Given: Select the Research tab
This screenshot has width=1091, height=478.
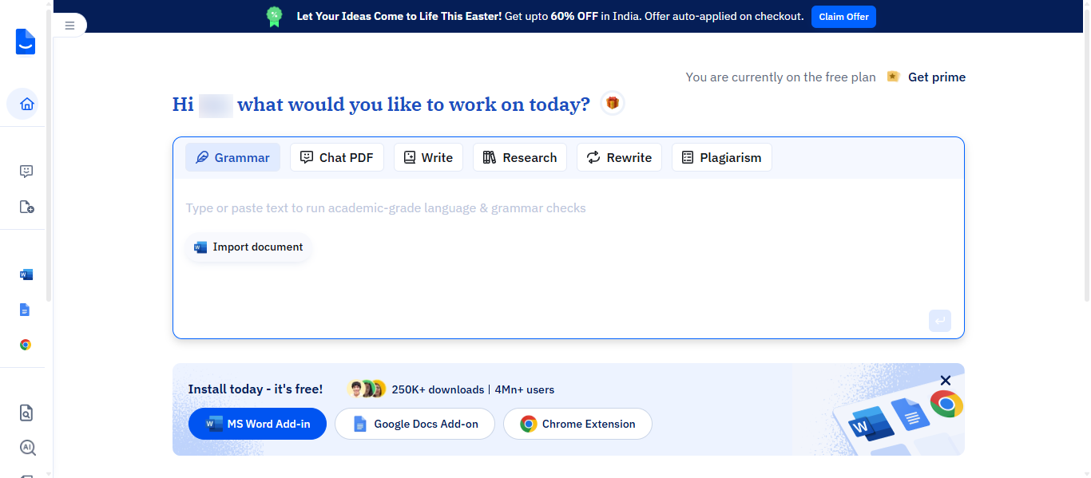Looking at the screenshot, I should pos(520,157).
